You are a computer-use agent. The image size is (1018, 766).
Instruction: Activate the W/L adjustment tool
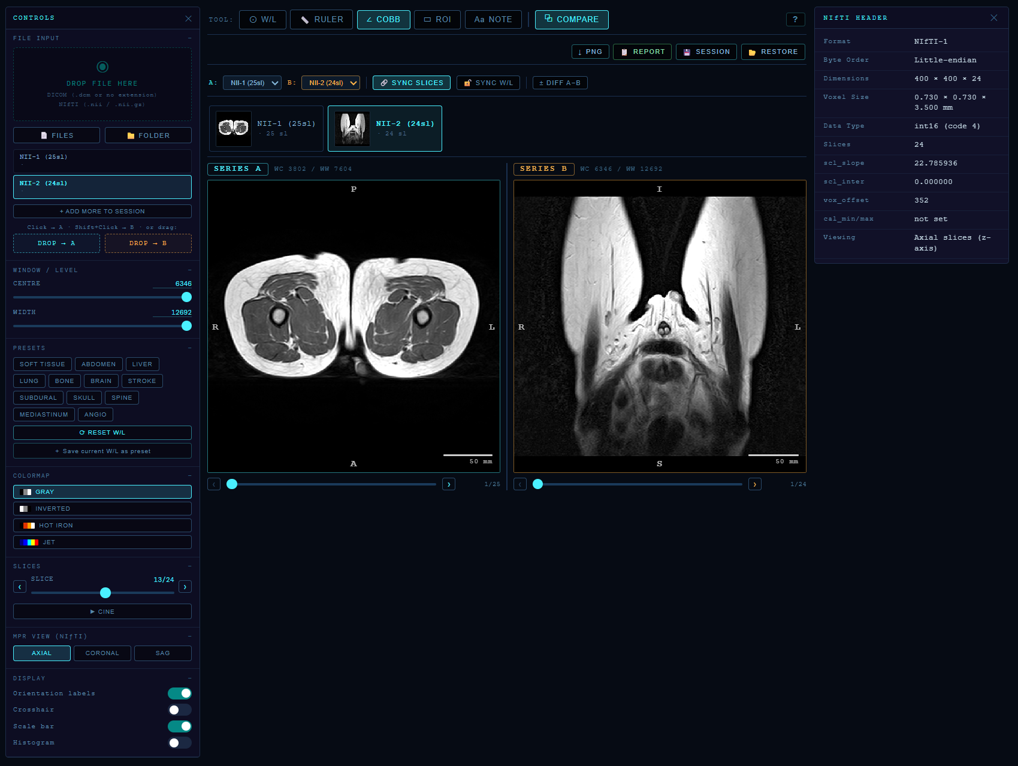coord(262,20)
